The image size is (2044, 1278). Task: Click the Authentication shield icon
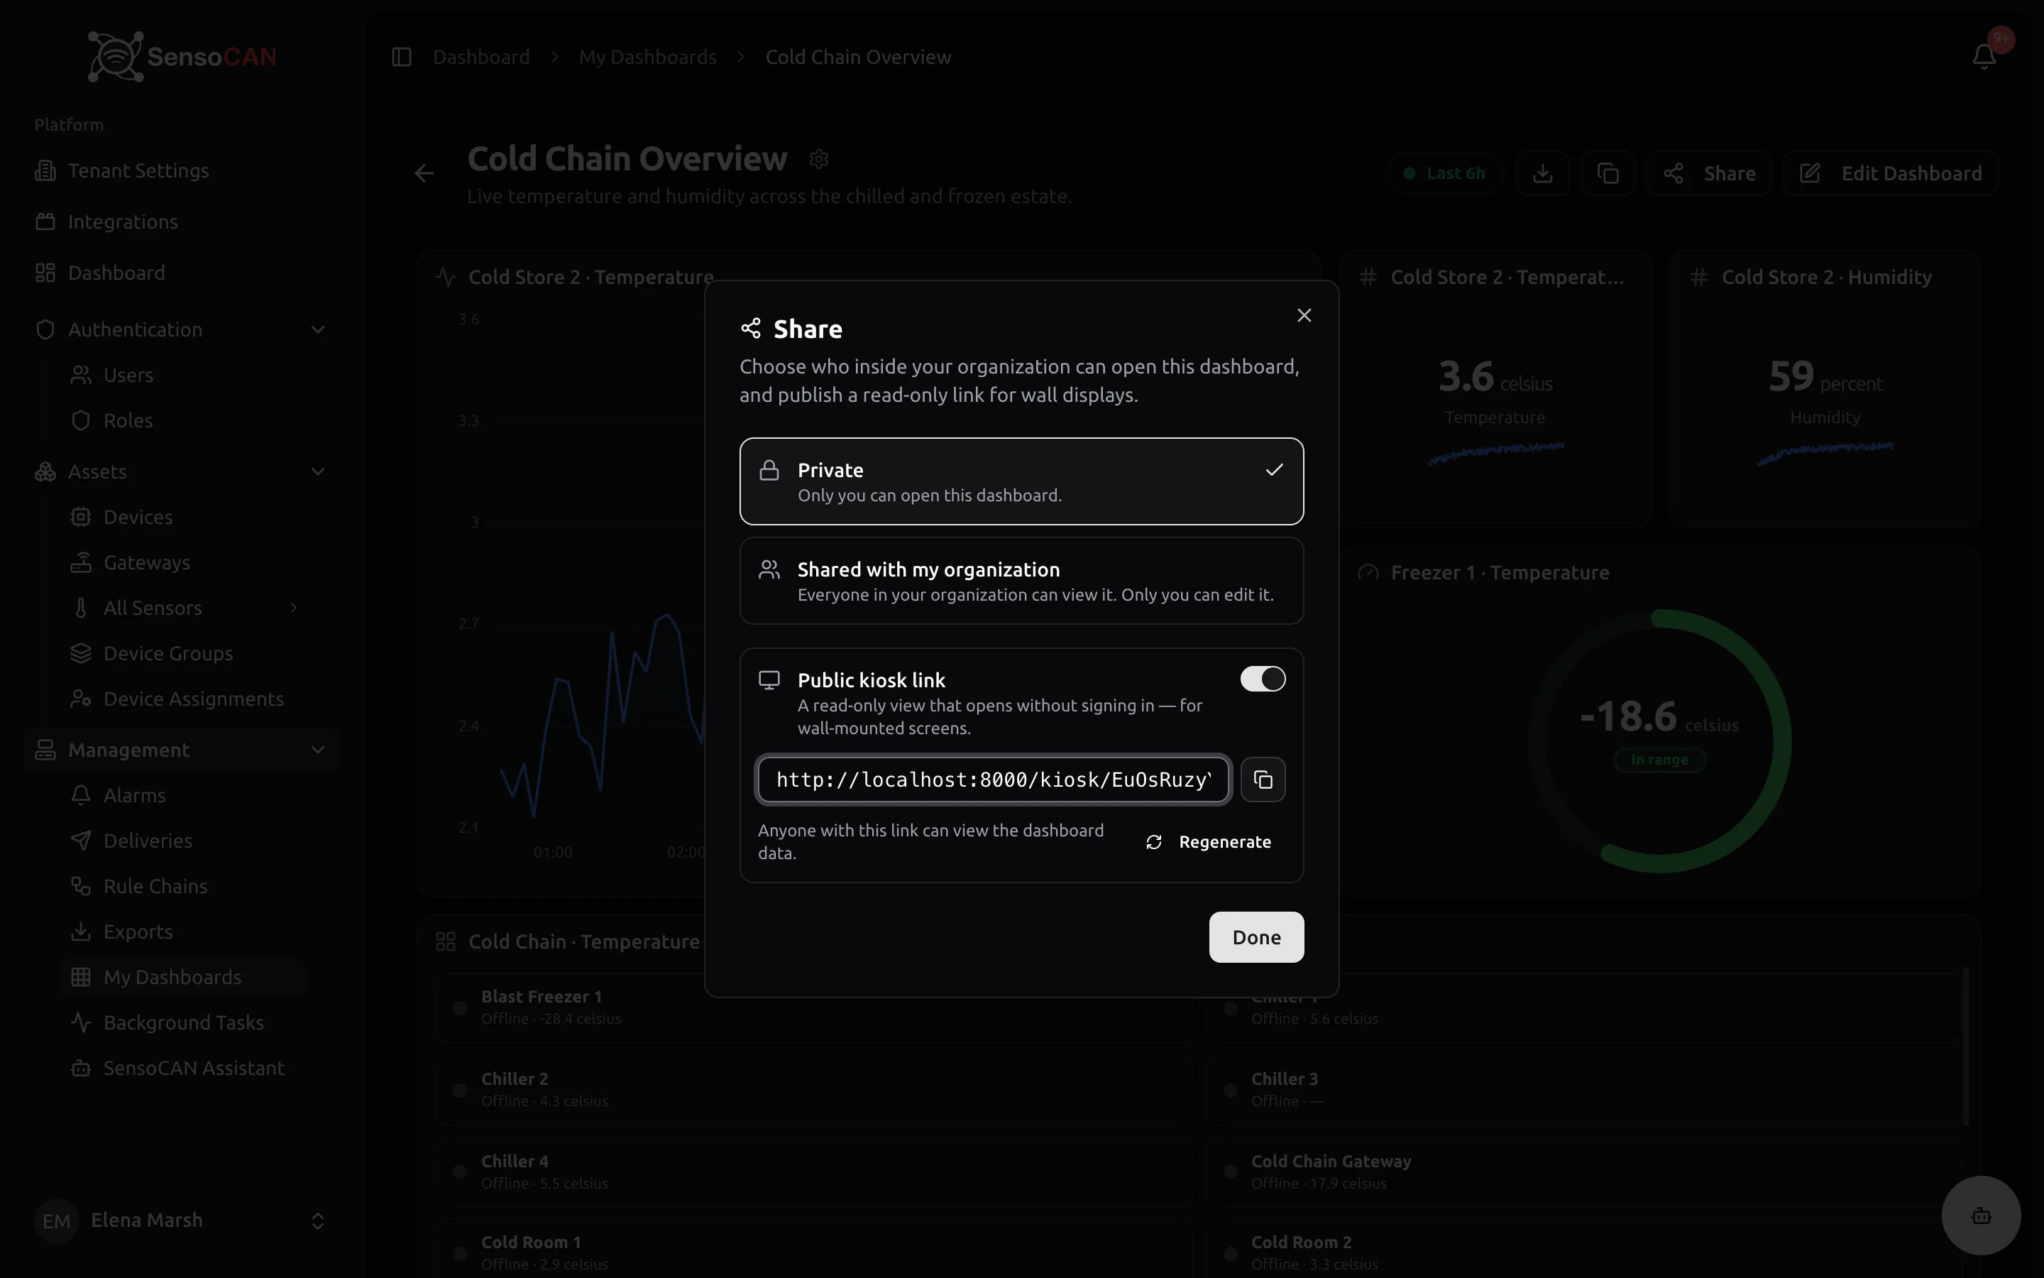click(x=45, y=329)
